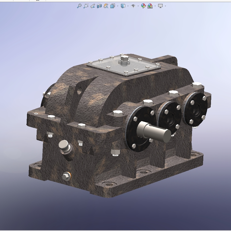Click the Display Style icon

point(123,6)
